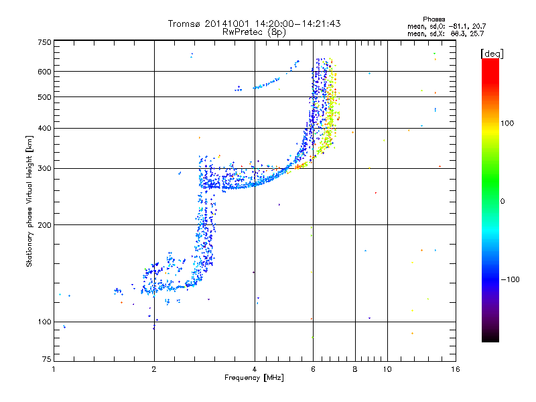Click the y-axis tick label "200"

44,225
